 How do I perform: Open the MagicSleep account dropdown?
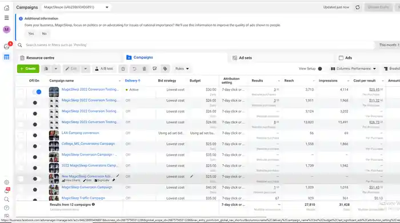tap(76, 7)
